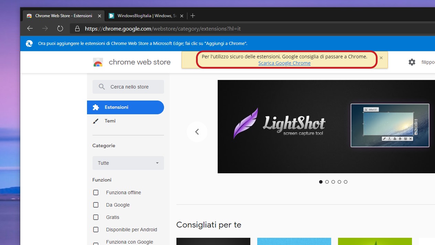Go to the fourth carousel dot
Image resolution: width=435 pixels, height=245 pixels.
[339, 182]
